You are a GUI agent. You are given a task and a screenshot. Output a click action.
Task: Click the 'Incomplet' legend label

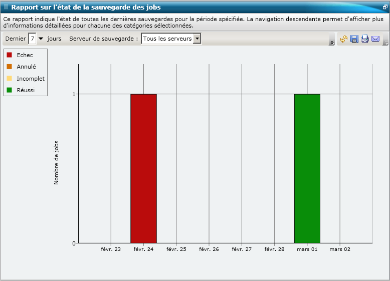tap(31, 79)
